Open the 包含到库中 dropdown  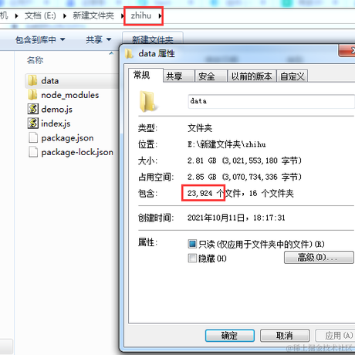tap(40, 39)
